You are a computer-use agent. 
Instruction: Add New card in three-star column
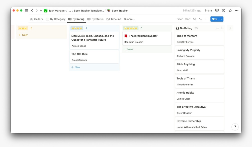coord(23,35)
